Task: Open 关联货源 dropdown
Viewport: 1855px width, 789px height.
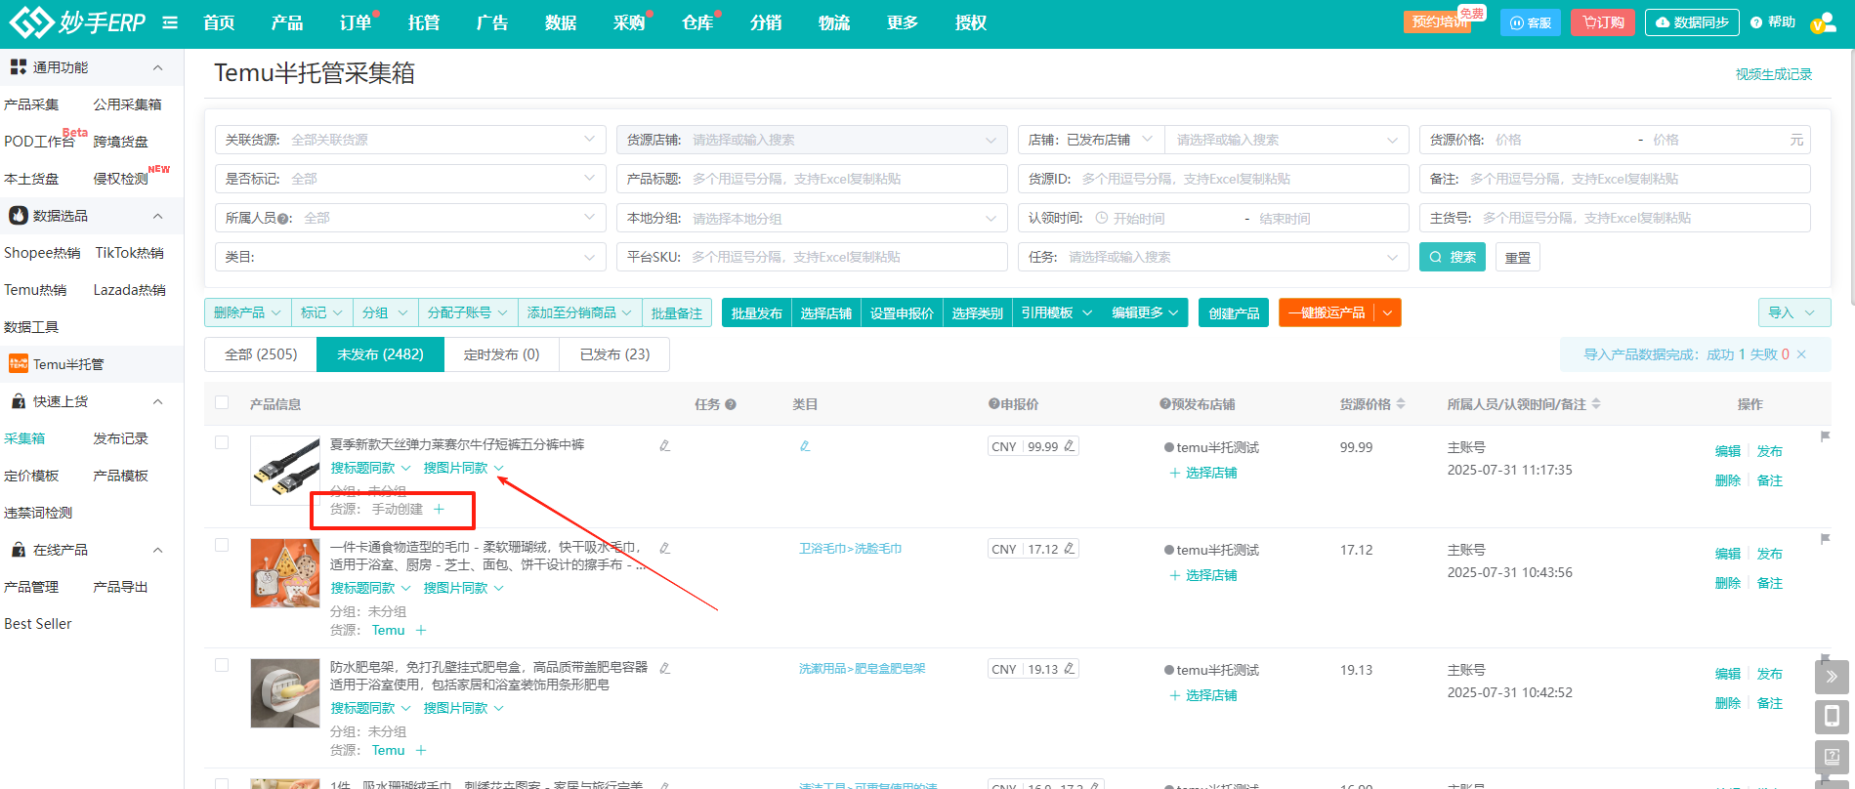Action: click(x=410, y=140)
